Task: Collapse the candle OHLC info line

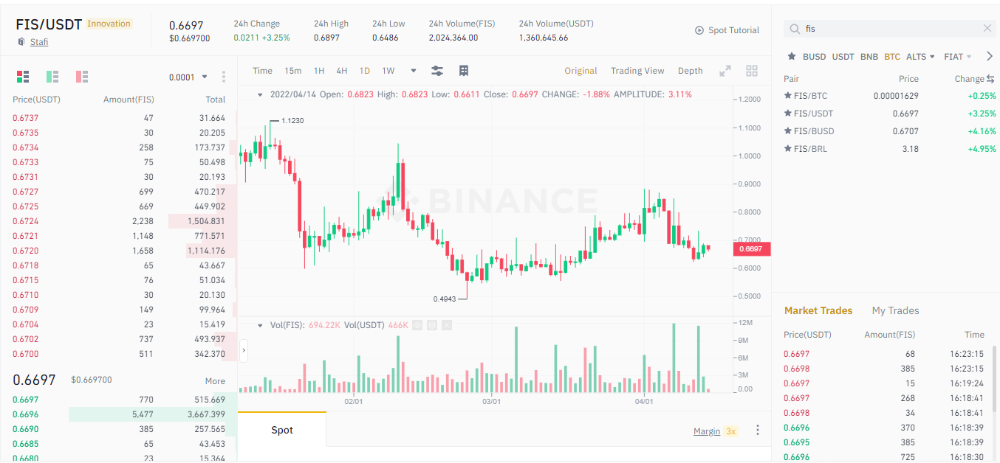Action: coord(260,94)
